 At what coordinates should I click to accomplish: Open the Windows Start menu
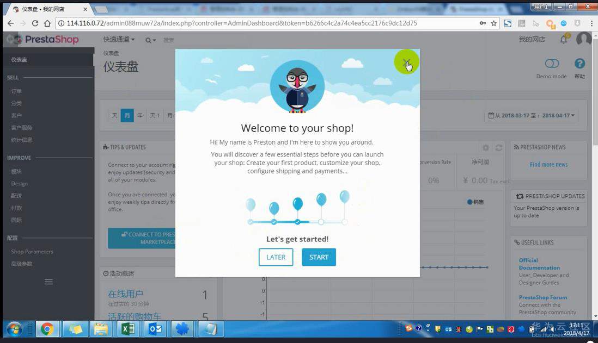15,329
